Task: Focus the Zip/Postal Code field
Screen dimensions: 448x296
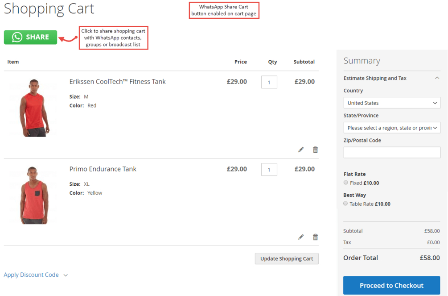Action: (x=391, y=152)
